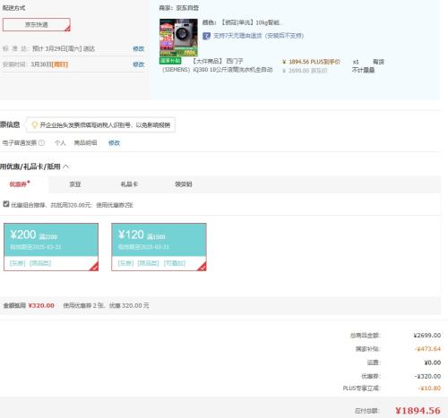
Task: Uncheck the 优惠组合推荐 checkbox
Action: click(x=6, y=204)
